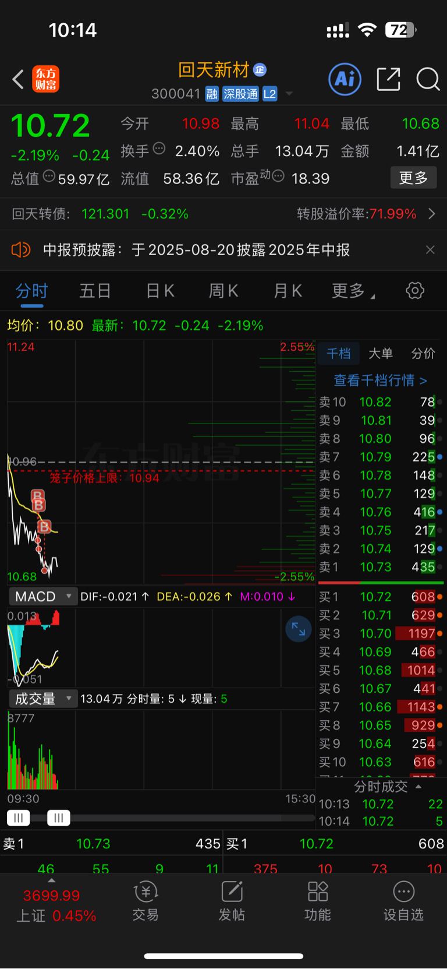Tap bottom 卖1 10.73 435 quote bar
447x969 pixels.
[x=111, y=844]
